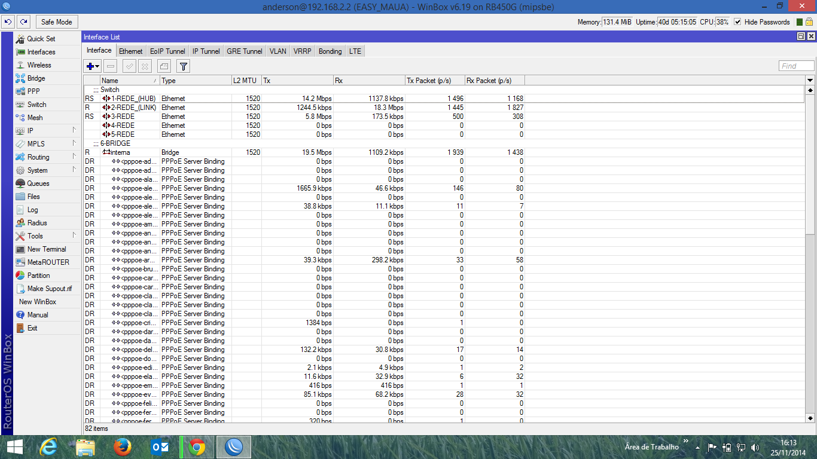Click the Disable (X) toolbar button
This screenshot has width=817, height=459.
coord(144,66)
